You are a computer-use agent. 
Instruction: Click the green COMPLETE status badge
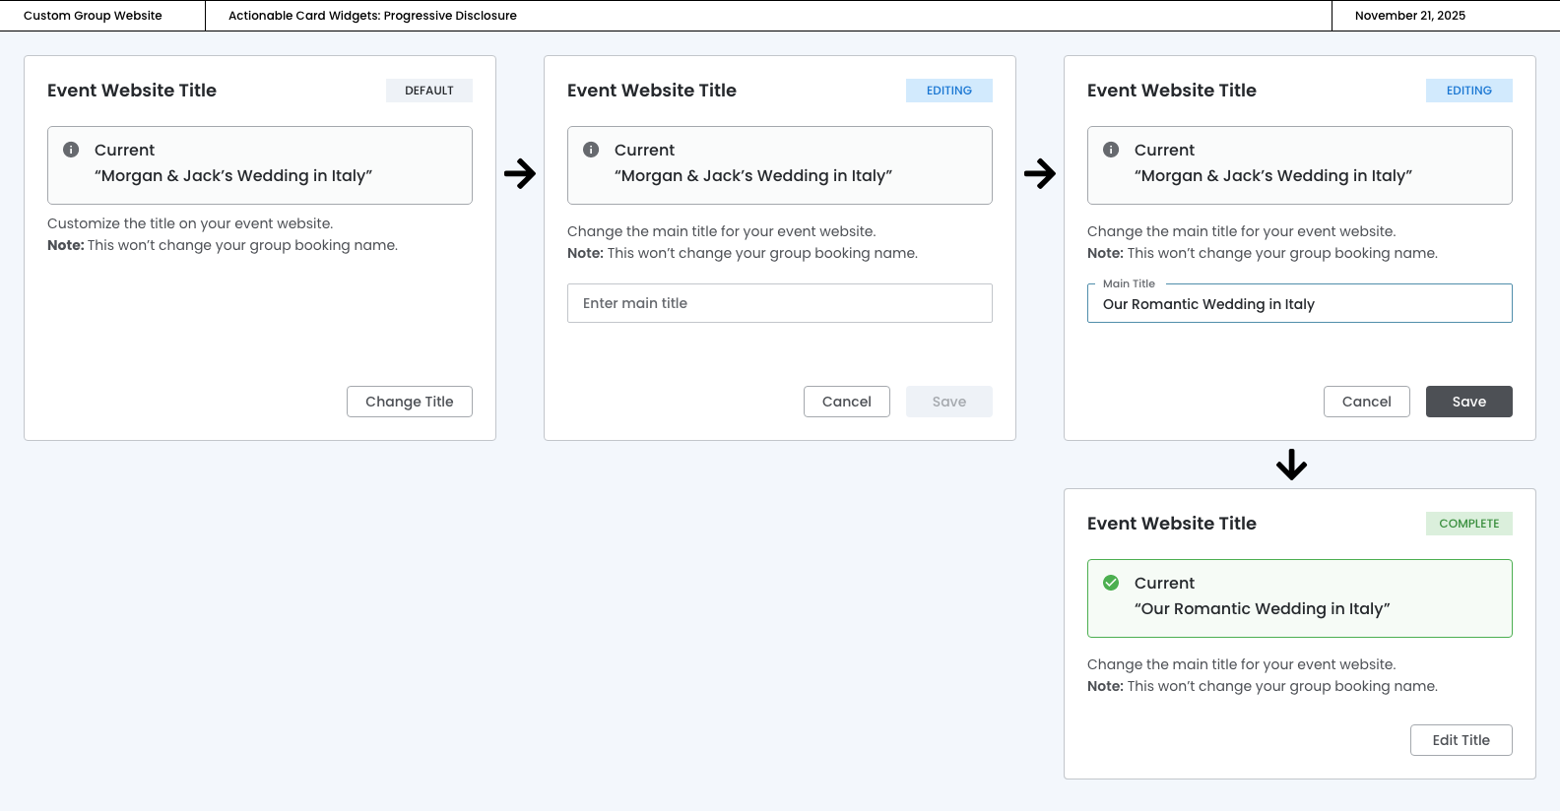click(1468, 524)
